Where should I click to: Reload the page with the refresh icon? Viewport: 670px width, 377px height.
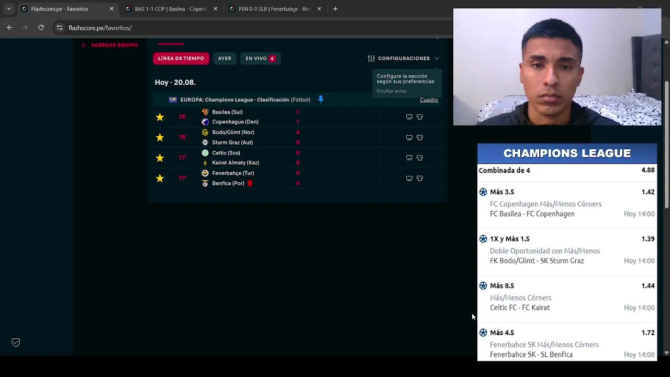coord(41,28)
